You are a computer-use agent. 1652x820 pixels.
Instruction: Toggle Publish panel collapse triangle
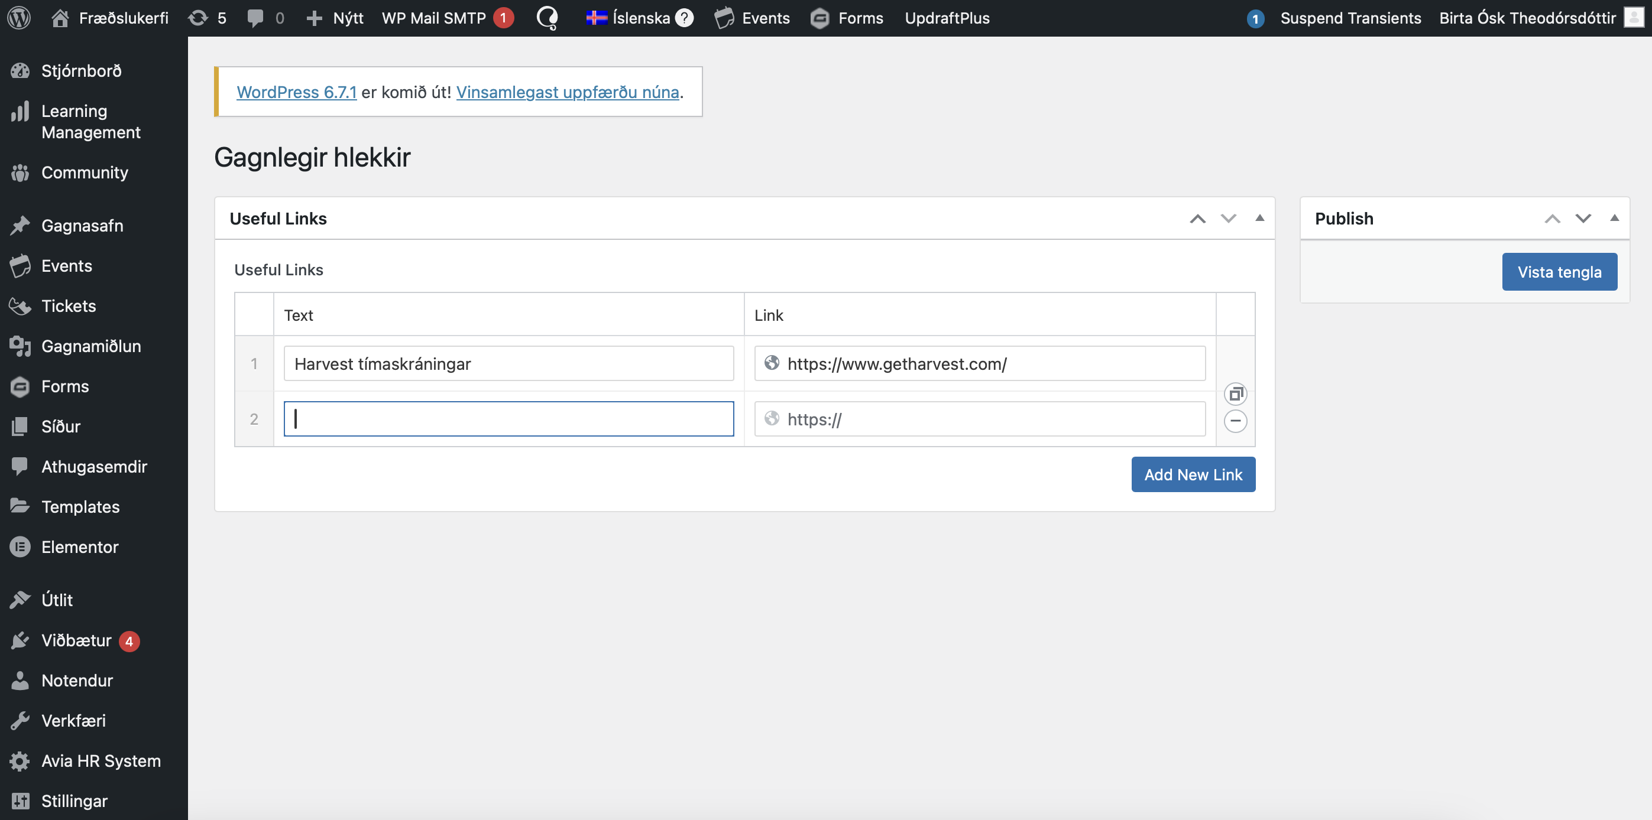[x=1614, y=219]
